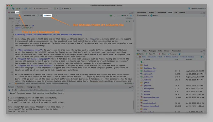Viewport: 213px width, 122px height.
Task: Open the version control (Git) toolbar icon
Action: 55,8
